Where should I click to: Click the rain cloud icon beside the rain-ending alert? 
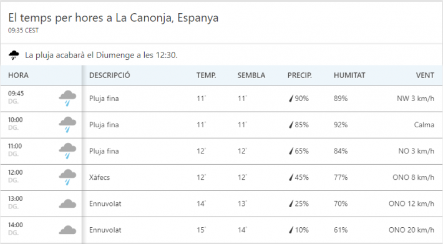(14, 55)
